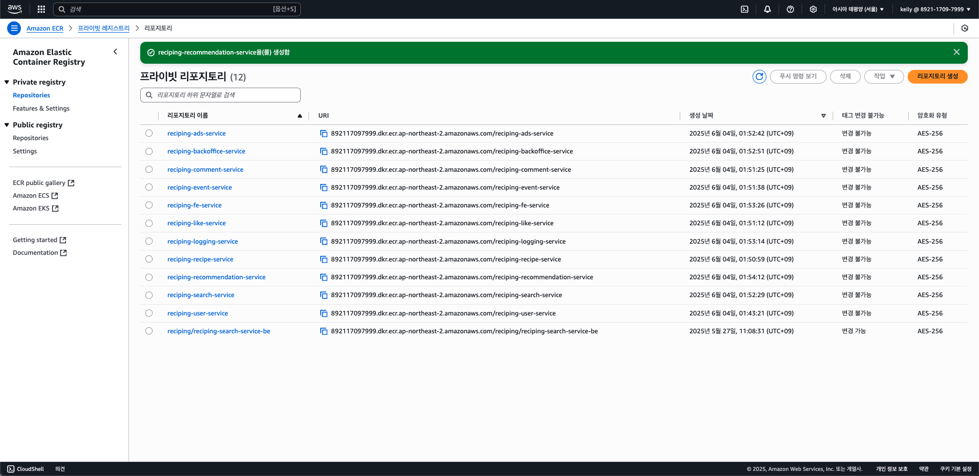Open the notifications bell
This screenshot has width=979, height=476.
(767, 9)
